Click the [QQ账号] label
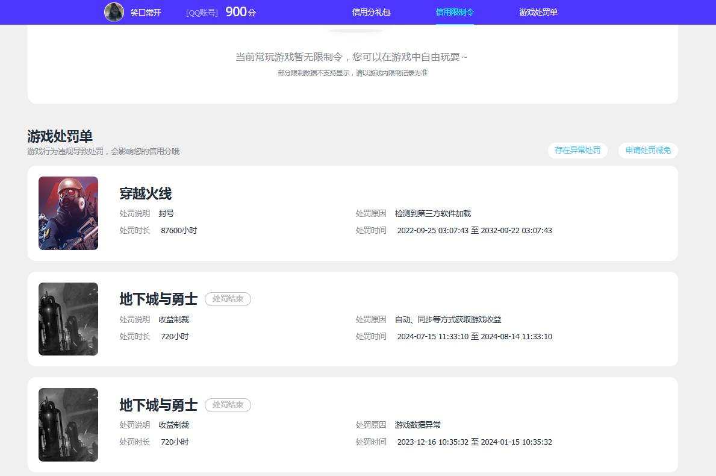Viewport: 716px width, 476px height. pos(202,13)
